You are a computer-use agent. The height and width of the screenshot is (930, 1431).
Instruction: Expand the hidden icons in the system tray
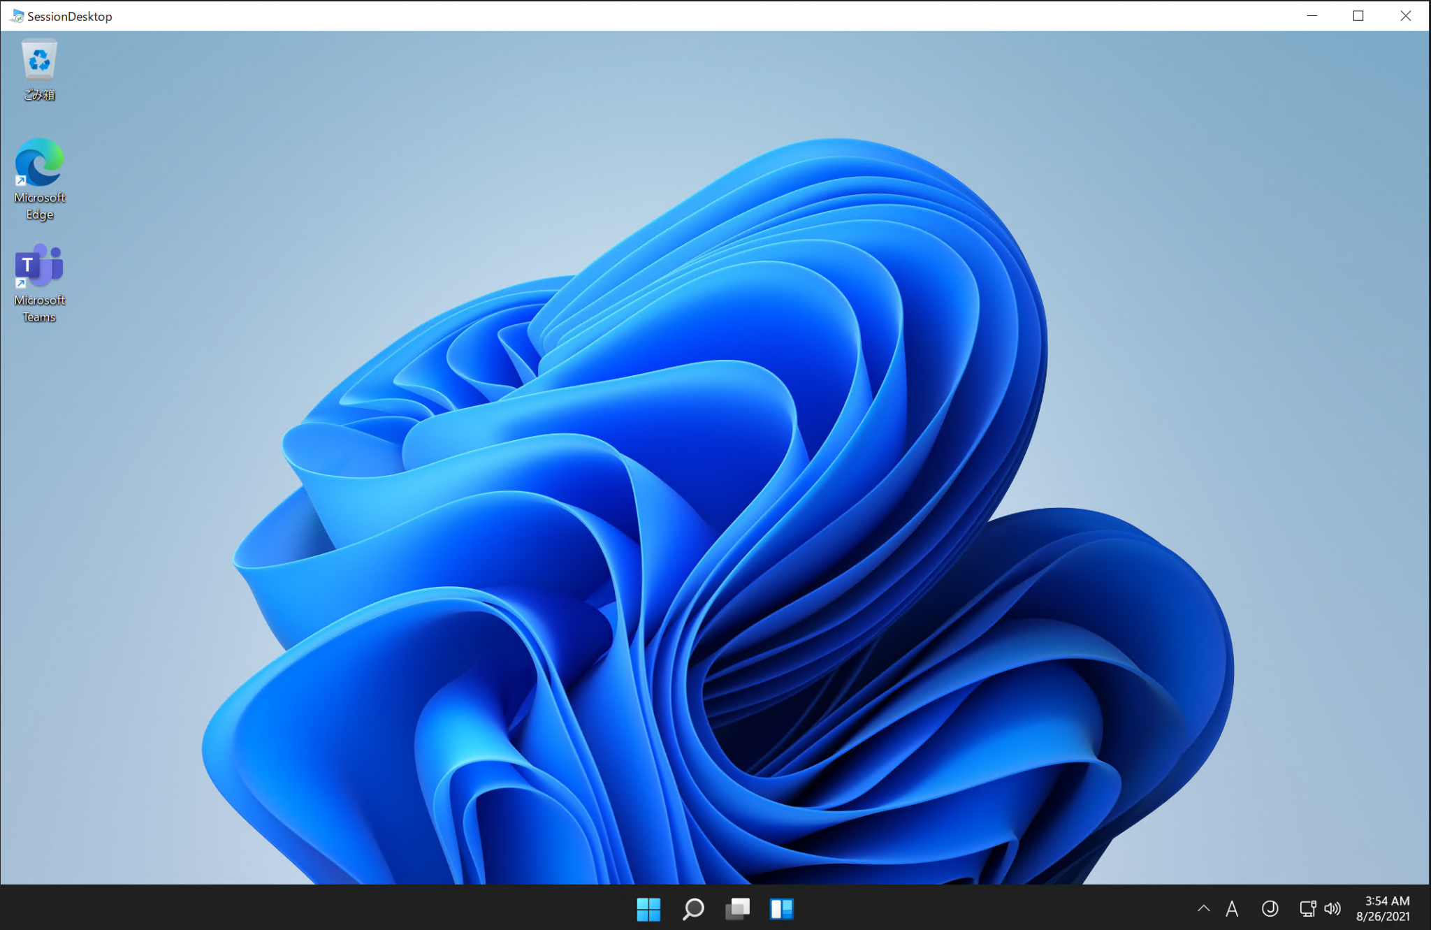point(1204,908)
